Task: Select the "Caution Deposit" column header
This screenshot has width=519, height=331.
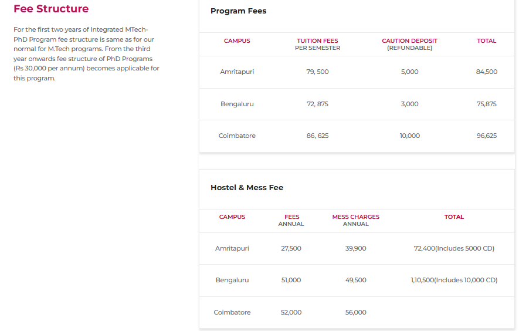Action: (409, 41)
